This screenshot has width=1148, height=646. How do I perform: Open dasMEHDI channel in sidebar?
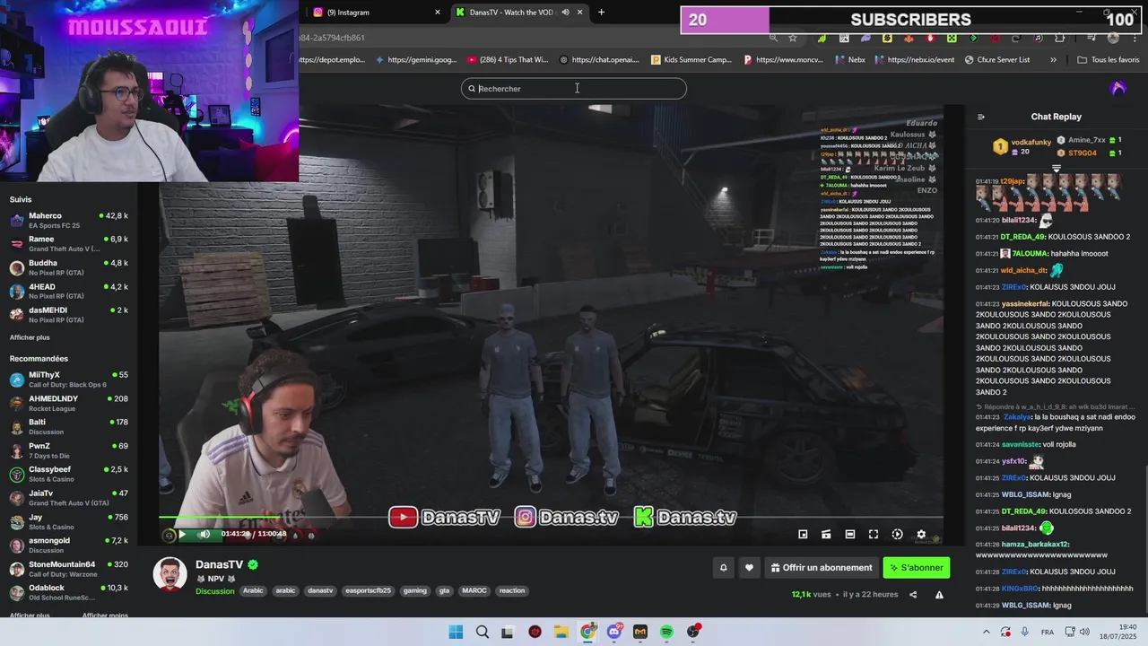(68, 315)
